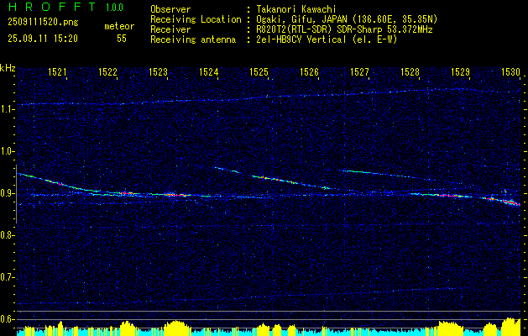Click the 1522 time marker
Screen dimensions: 528x336
click(x=107, y=71)
